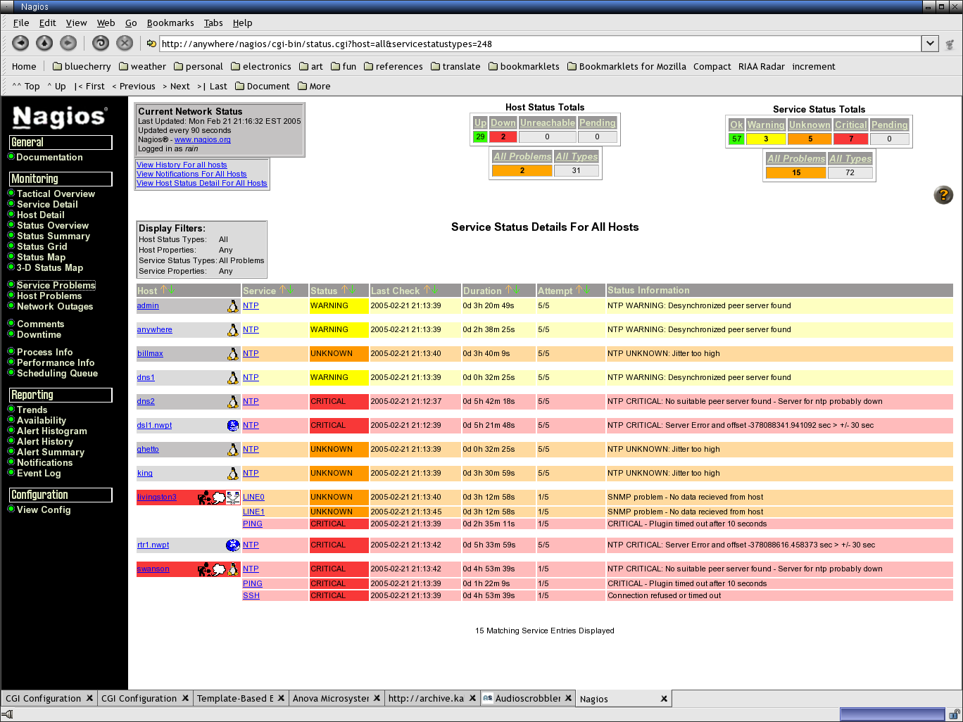
Task: Sort by Service descending with green arrow
Action: (290, 290)
